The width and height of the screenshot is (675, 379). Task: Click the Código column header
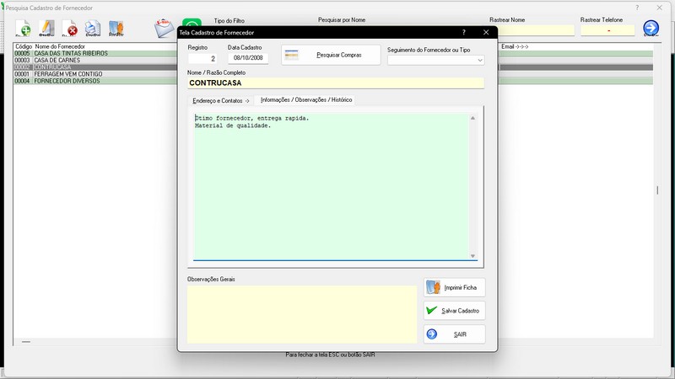click(24, 46)
